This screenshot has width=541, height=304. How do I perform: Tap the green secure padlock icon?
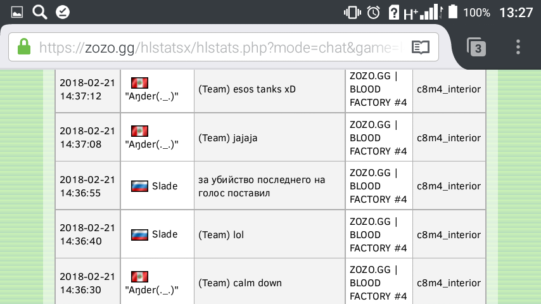click(24, 47)
